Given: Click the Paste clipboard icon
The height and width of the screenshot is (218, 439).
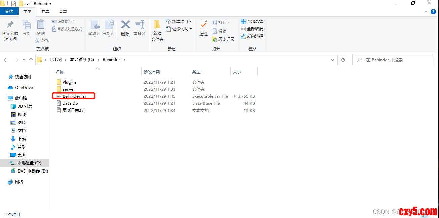Looking at the screenshot, I should point(40,25).
